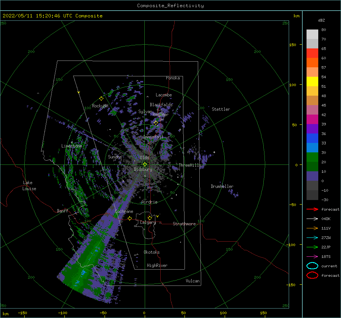Screen dimensions: 341x318
Task: Click the Cochrane town label
Action: tap(124, 211)
